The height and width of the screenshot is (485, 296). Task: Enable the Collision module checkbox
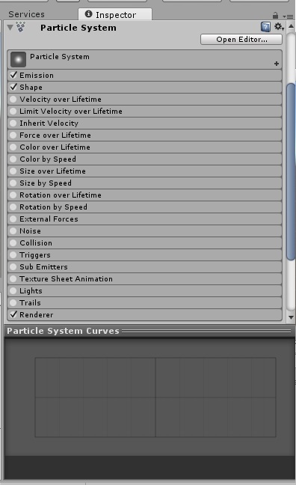click(13, 243)
